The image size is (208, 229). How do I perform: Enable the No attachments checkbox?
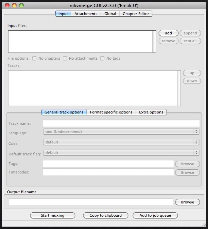pos(65,58)
